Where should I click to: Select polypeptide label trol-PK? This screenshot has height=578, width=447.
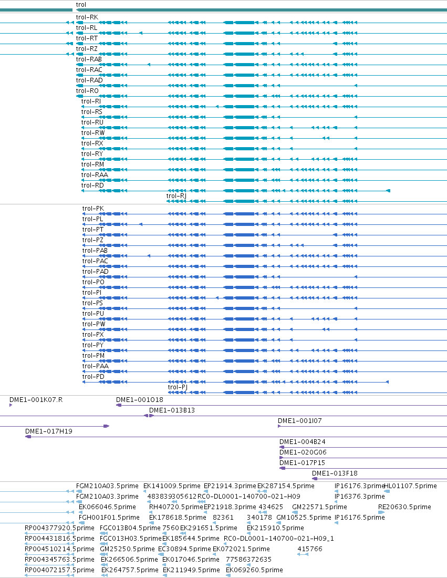click(93, 209)
